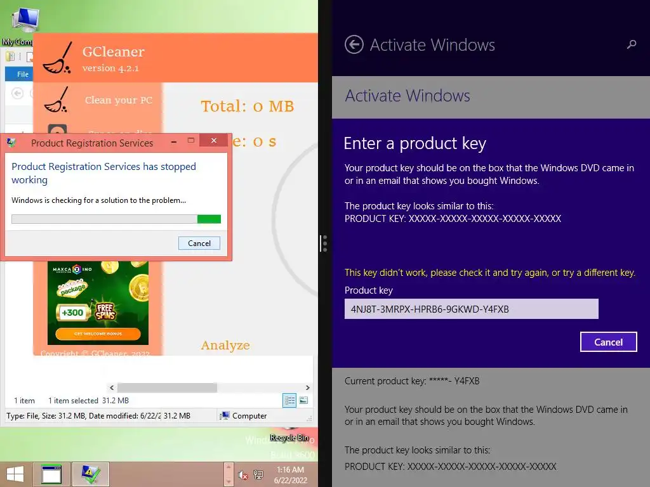Go back using the Activate Windows back arrow
This screenshot has height=487, width=650.
(354, 45)
